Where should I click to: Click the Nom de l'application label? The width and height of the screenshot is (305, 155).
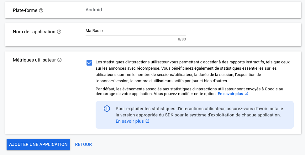(34, 32)
